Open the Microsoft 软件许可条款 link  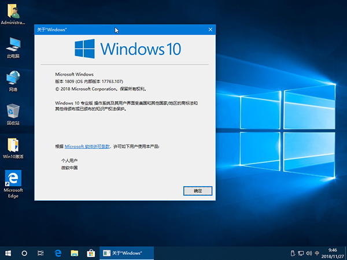87,146
